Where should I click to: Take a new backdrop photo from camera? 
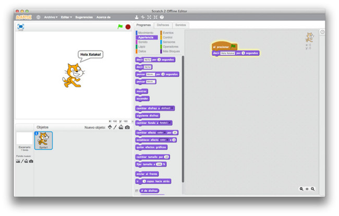click(31, 161)
